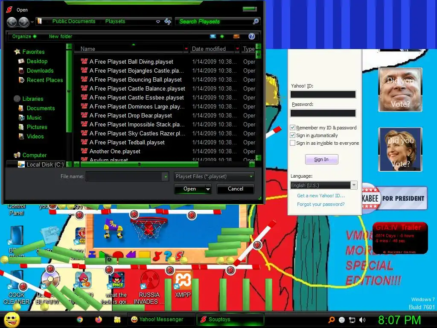Open the Name column filter arrow
This screenshot has width=437, height=328.
pyautogui.click(x=186, y=49)
